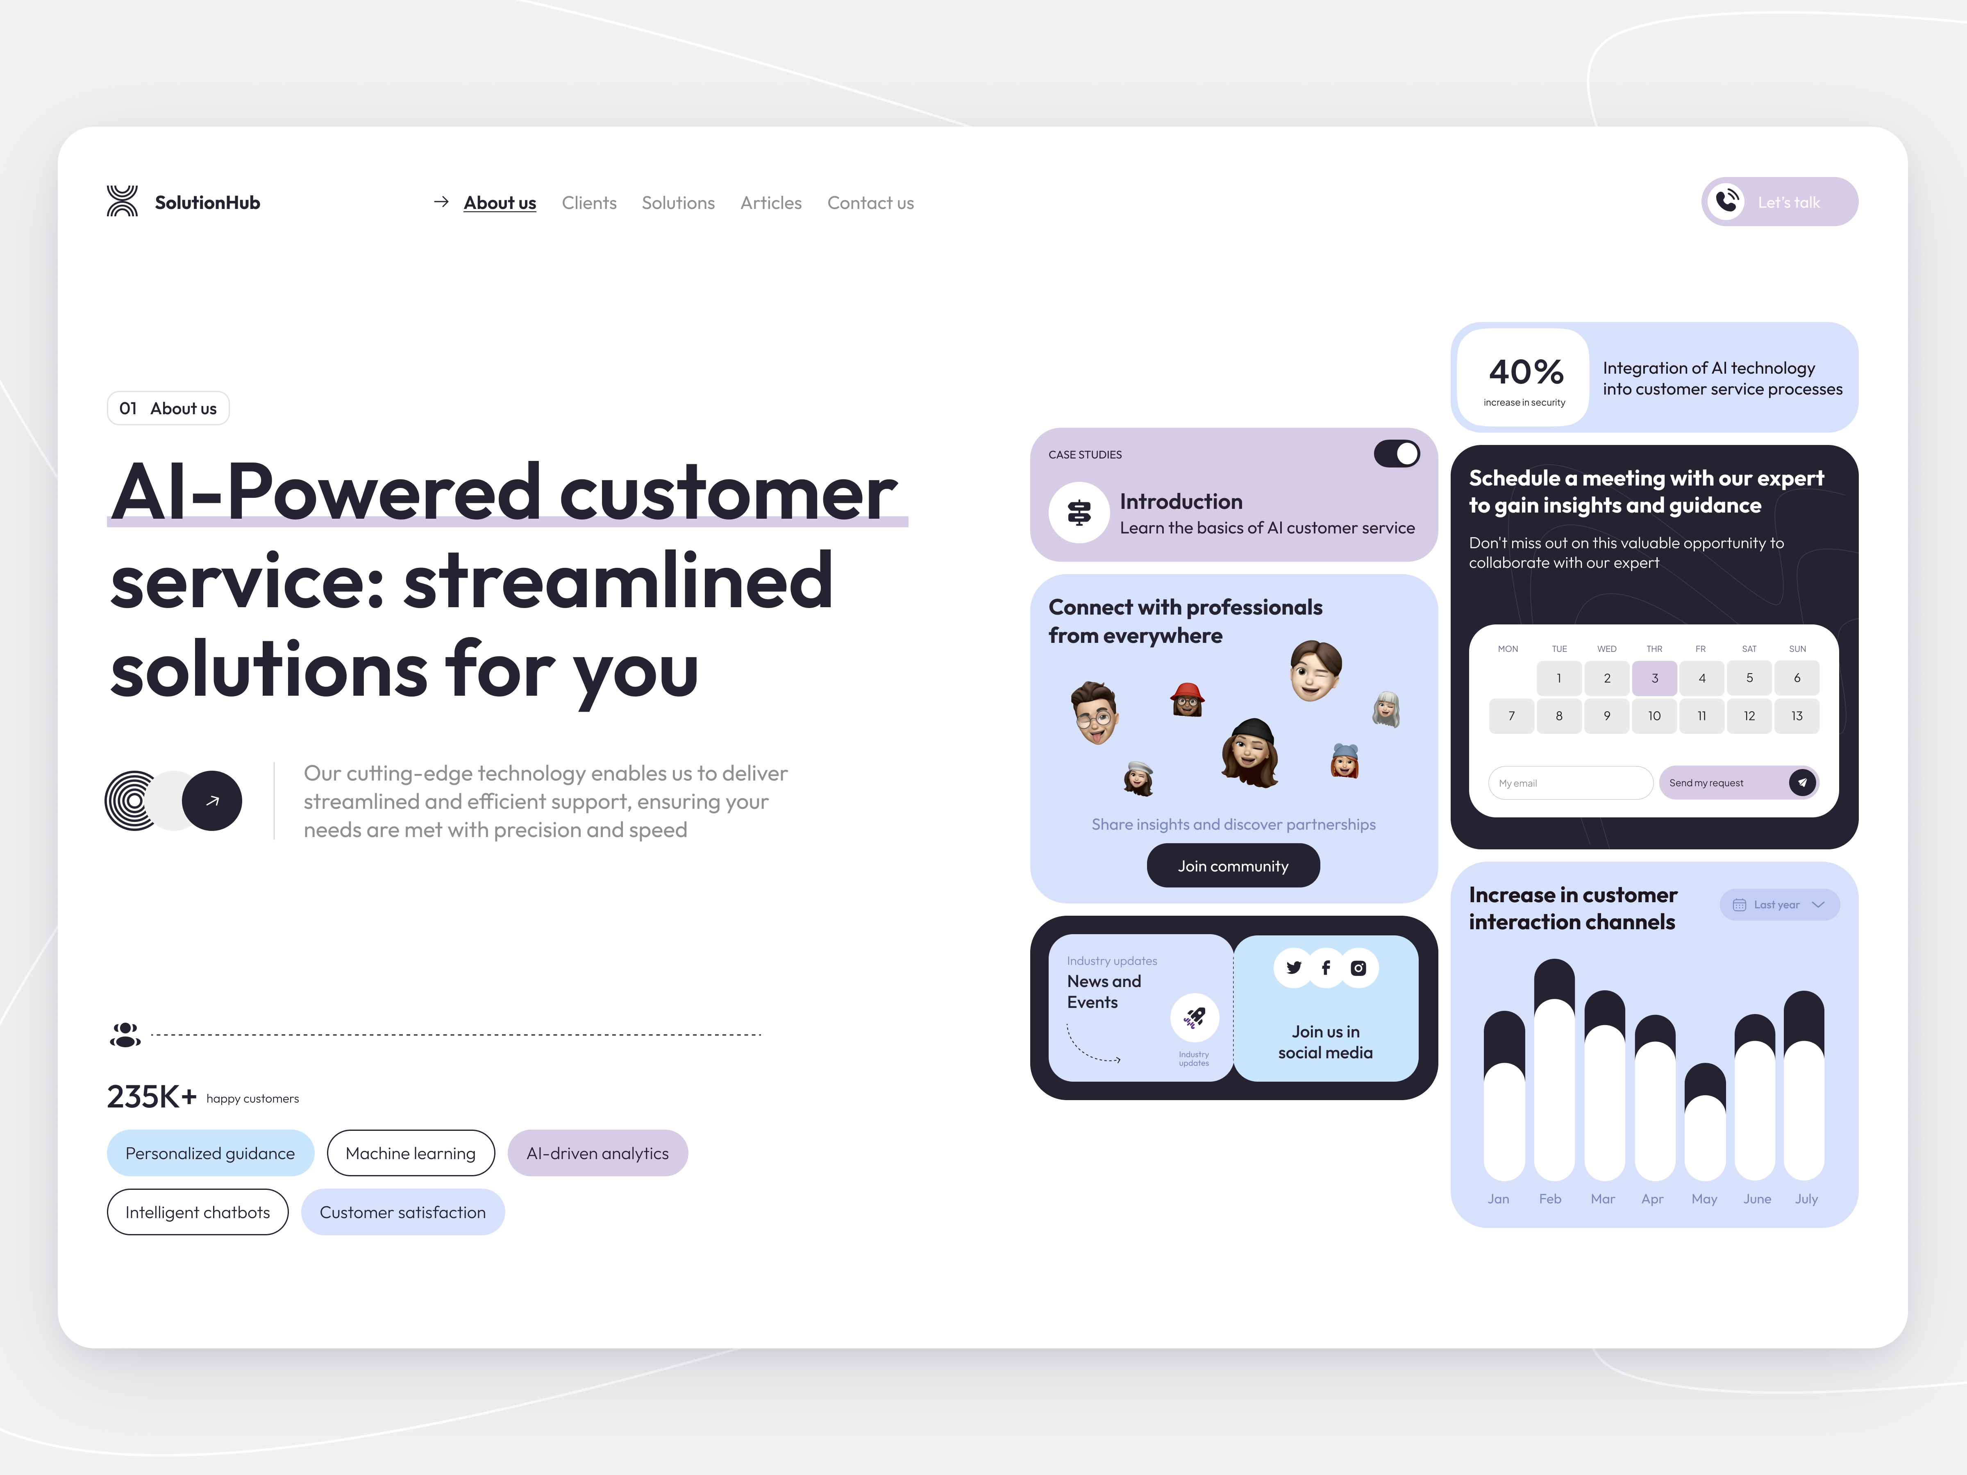
Task: Toggle the case studies switch on
Action: click(1395, 452)
